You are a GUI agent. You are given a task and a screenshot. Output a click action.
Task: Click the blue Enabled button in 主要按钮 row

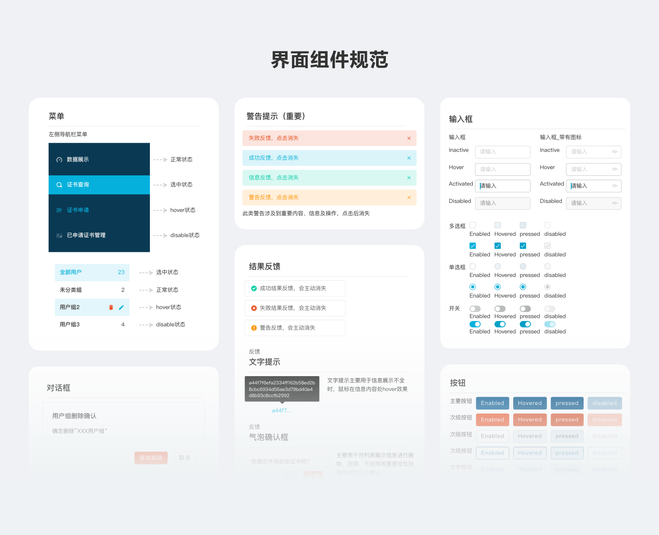click(x=493, y=403)
